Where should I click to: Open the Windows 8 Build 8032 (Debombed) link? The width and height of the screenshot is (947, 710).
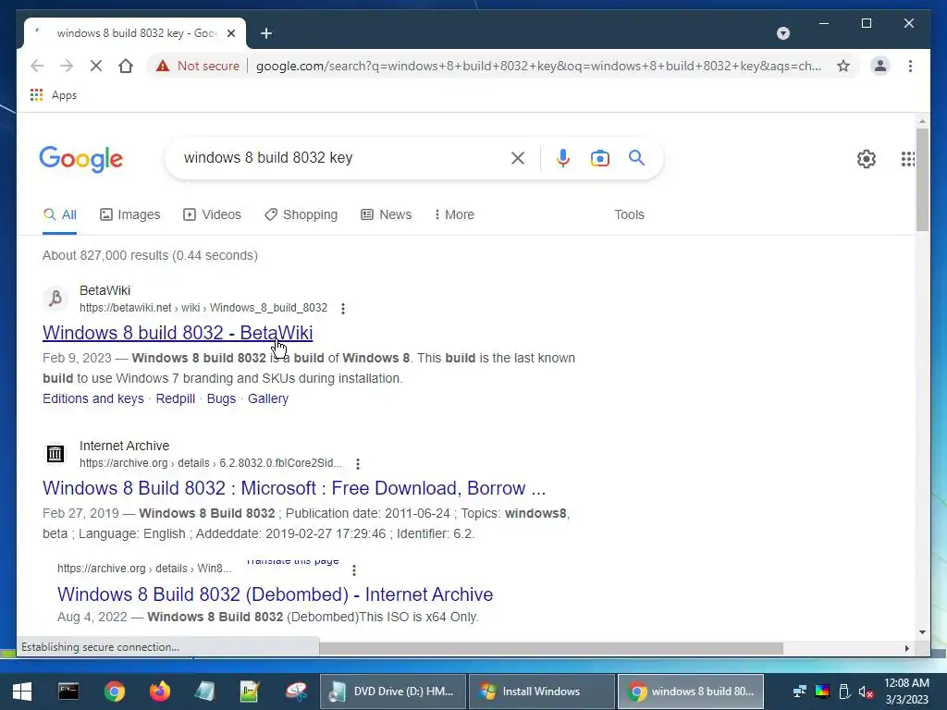click(276, 594)
